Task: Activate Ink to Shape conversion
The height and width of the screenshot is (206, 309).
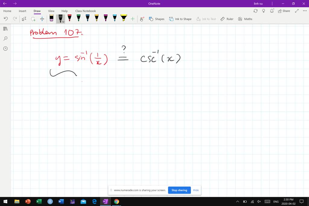Action: [180, 19]
